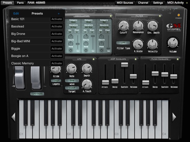Open the LFO Cutoff target selector

coord(72,88)
